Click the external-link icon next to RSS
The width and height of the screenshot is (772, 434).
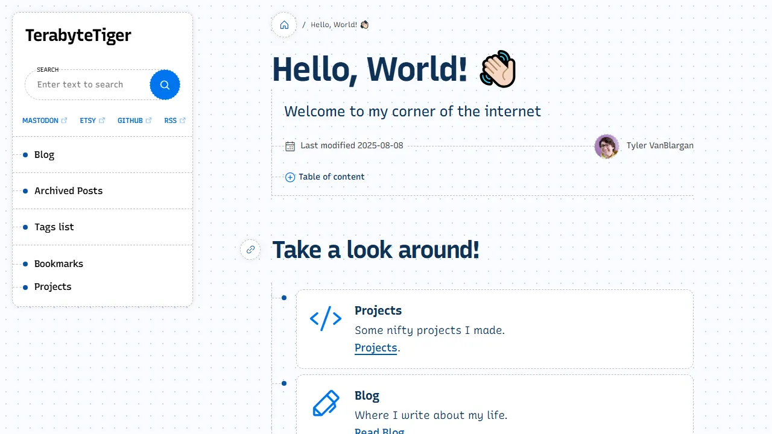183,120
